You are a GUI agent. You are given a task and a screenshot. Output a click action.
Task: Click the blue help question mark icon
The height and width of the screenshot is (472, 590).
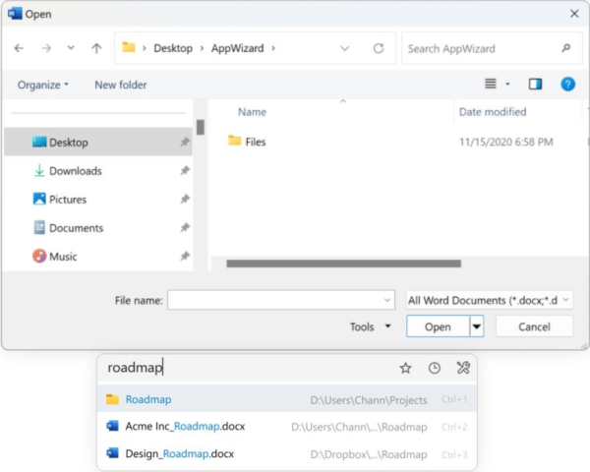[x=567, y=85]
